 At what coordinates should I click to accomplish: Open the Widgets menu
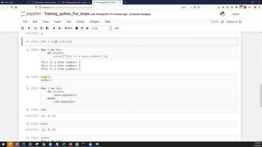(x=95, y=22)
